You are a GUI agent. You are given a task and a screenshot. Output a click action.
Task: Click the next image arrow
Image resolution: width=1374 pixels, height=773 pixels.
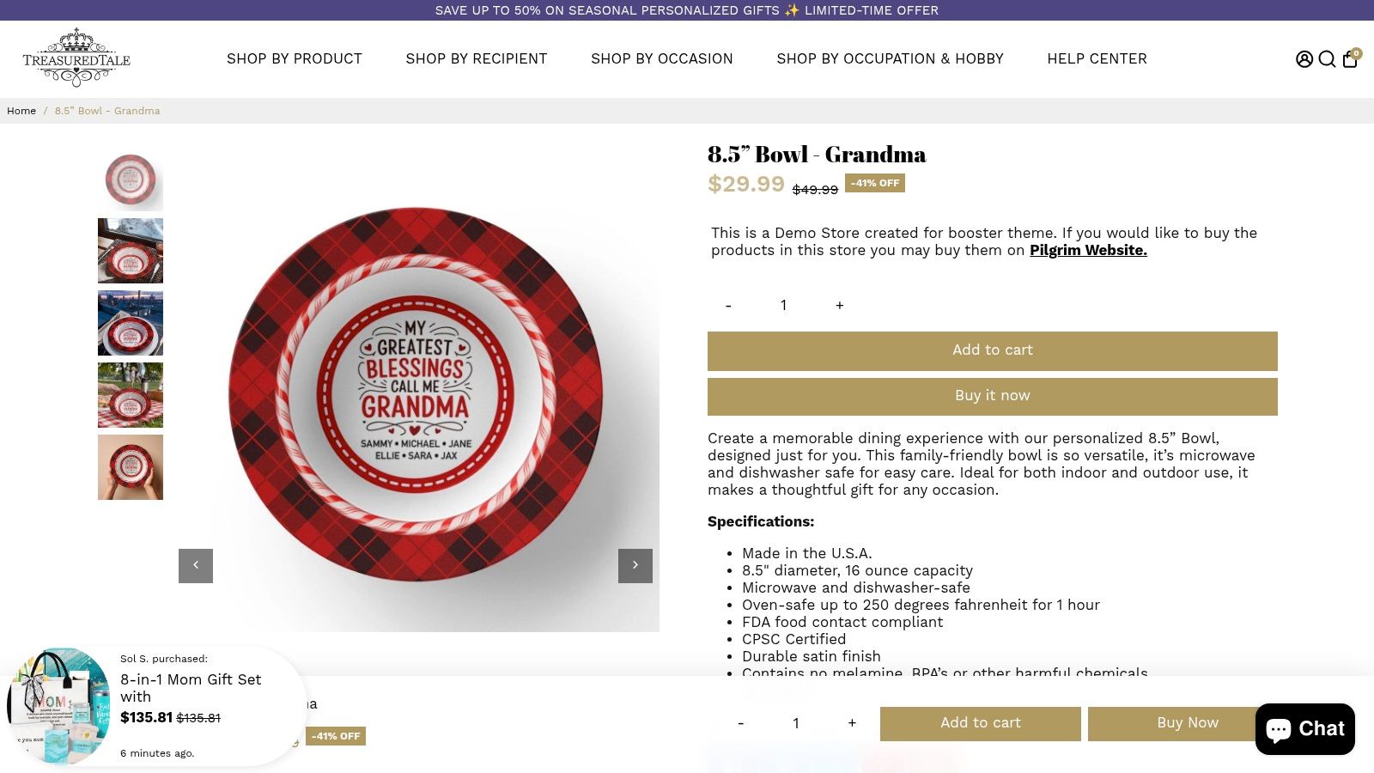click(635, 565)
